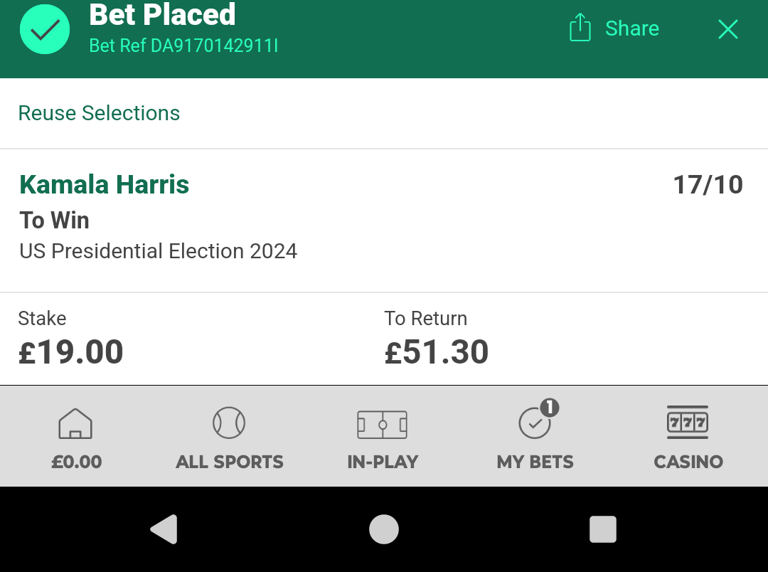Tap the £51.30 To Return amount
This screenshot has height=572, width=768.
point(437,352)
